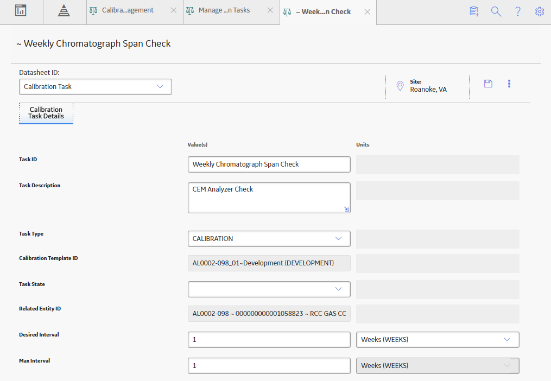Open the more options three-dot menu
551x381 pixels.
click(x=509, y=84)
